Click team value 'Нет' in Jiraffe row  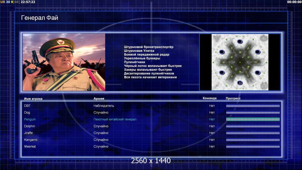pyautogui.click(x=212, y=133)
